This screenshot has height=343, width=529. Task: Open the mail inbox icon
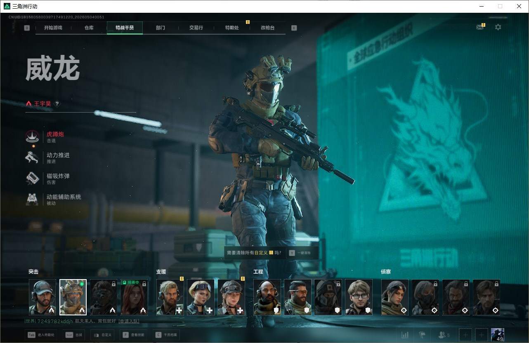pyautogui.click(x=479, y=27)
